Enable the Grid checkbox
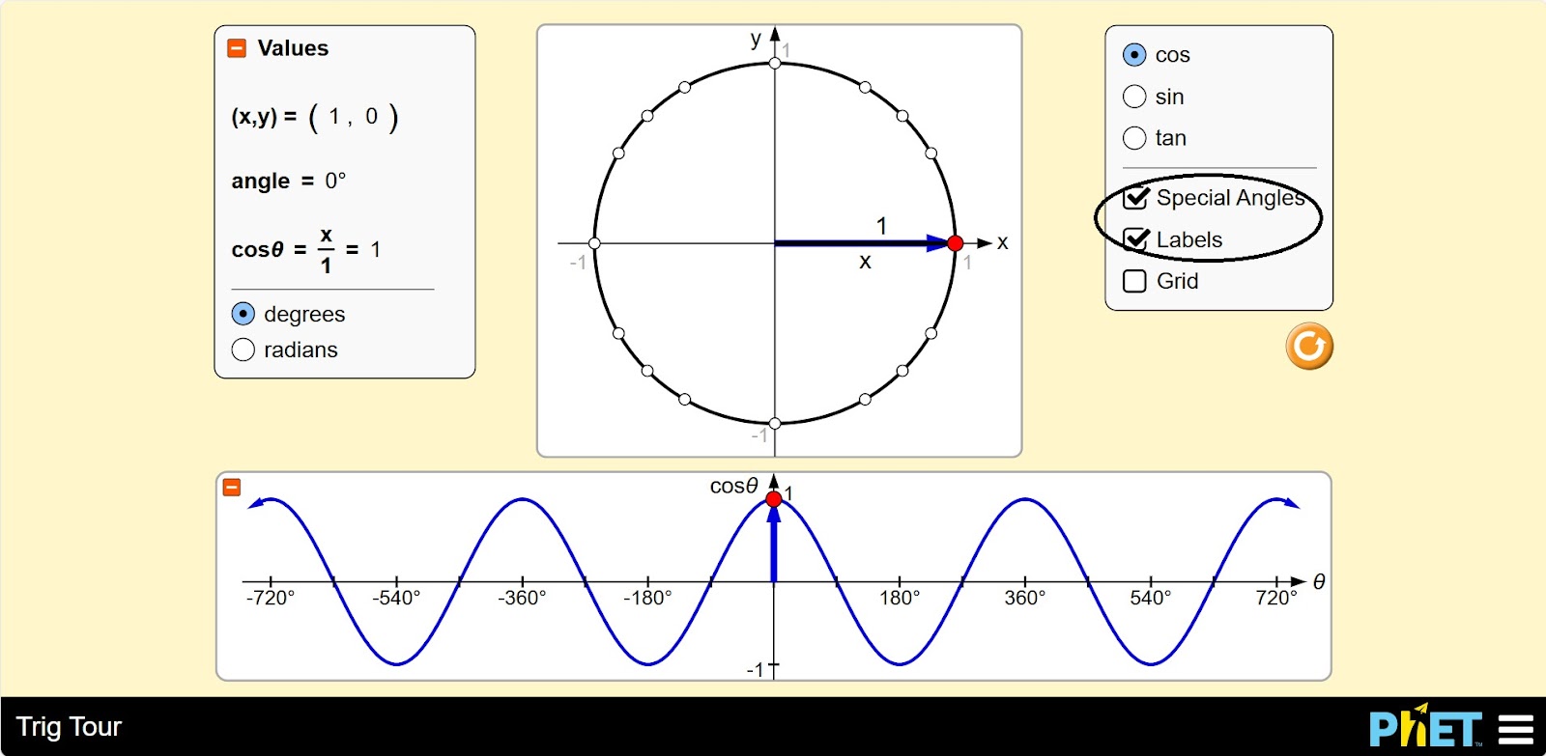 (1135, 281)
